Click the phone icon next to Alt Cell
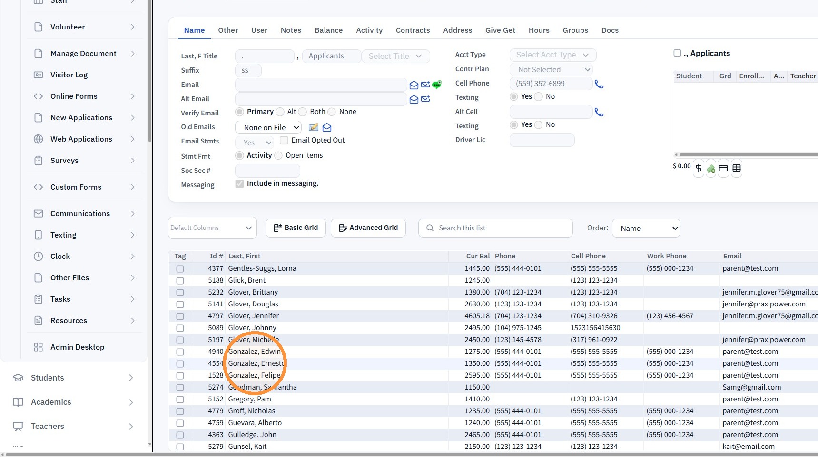The width and height of the screenshot is (818, 457). tap(599, 112)
